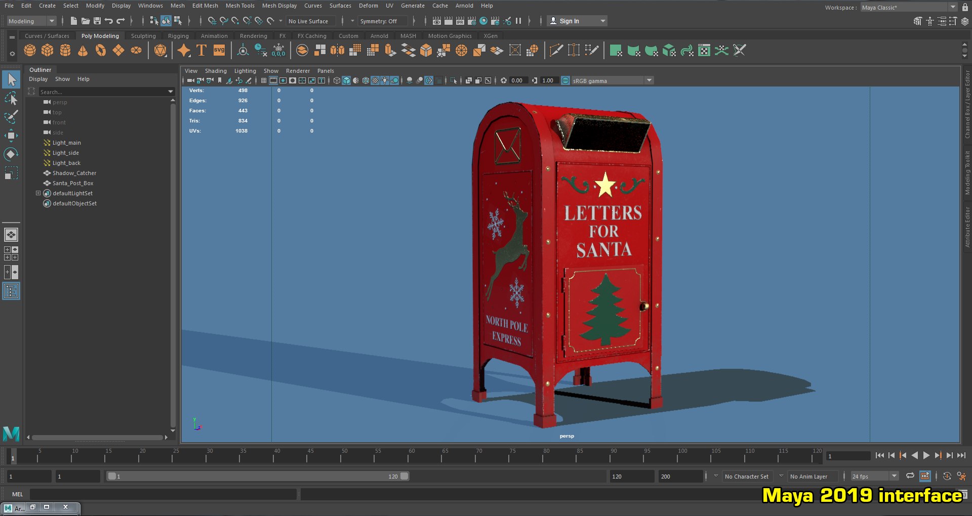This screenshot has width=972, height=516.
Task: Toggle use all lights in viewport
Action: (x=385, y=80)
